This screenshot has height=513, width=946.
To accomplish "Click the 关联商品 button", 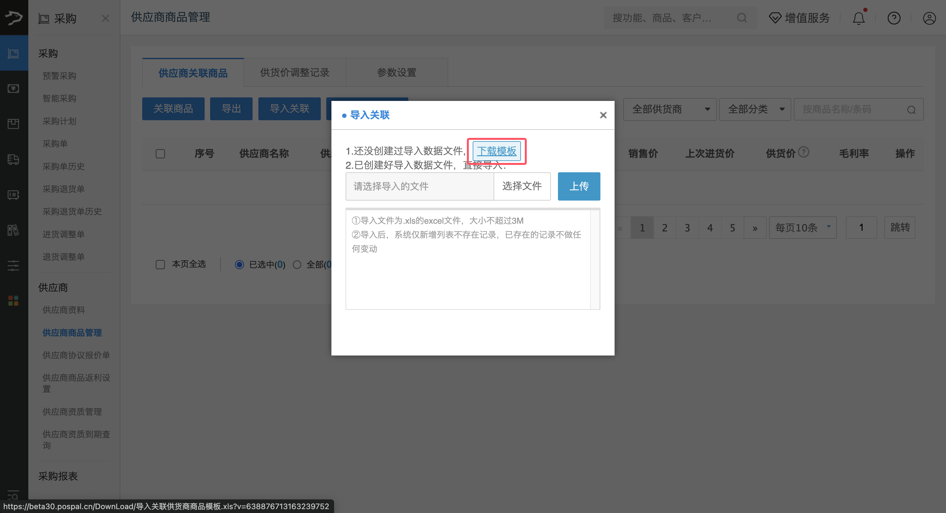I will (173, 109).
